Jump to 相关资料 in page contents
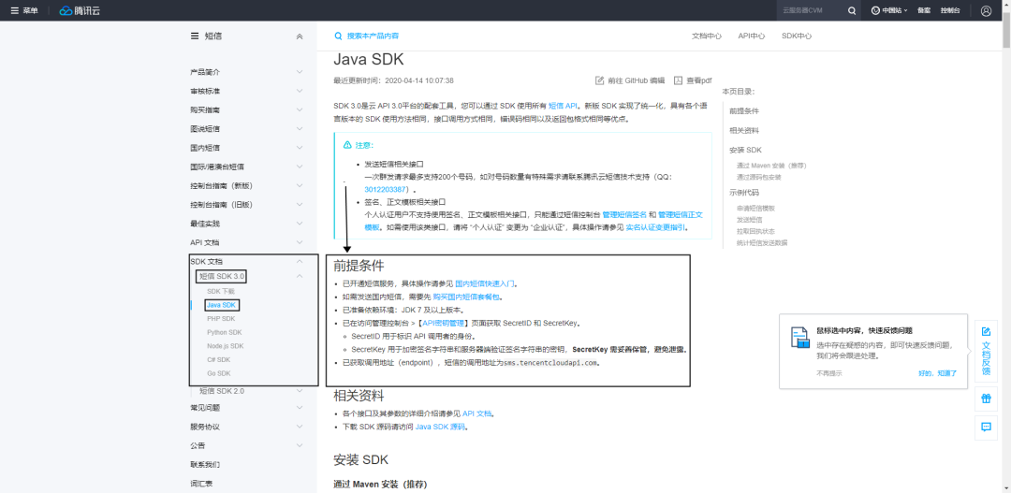This screenshot has width=1011, height=493. (744, 130)
